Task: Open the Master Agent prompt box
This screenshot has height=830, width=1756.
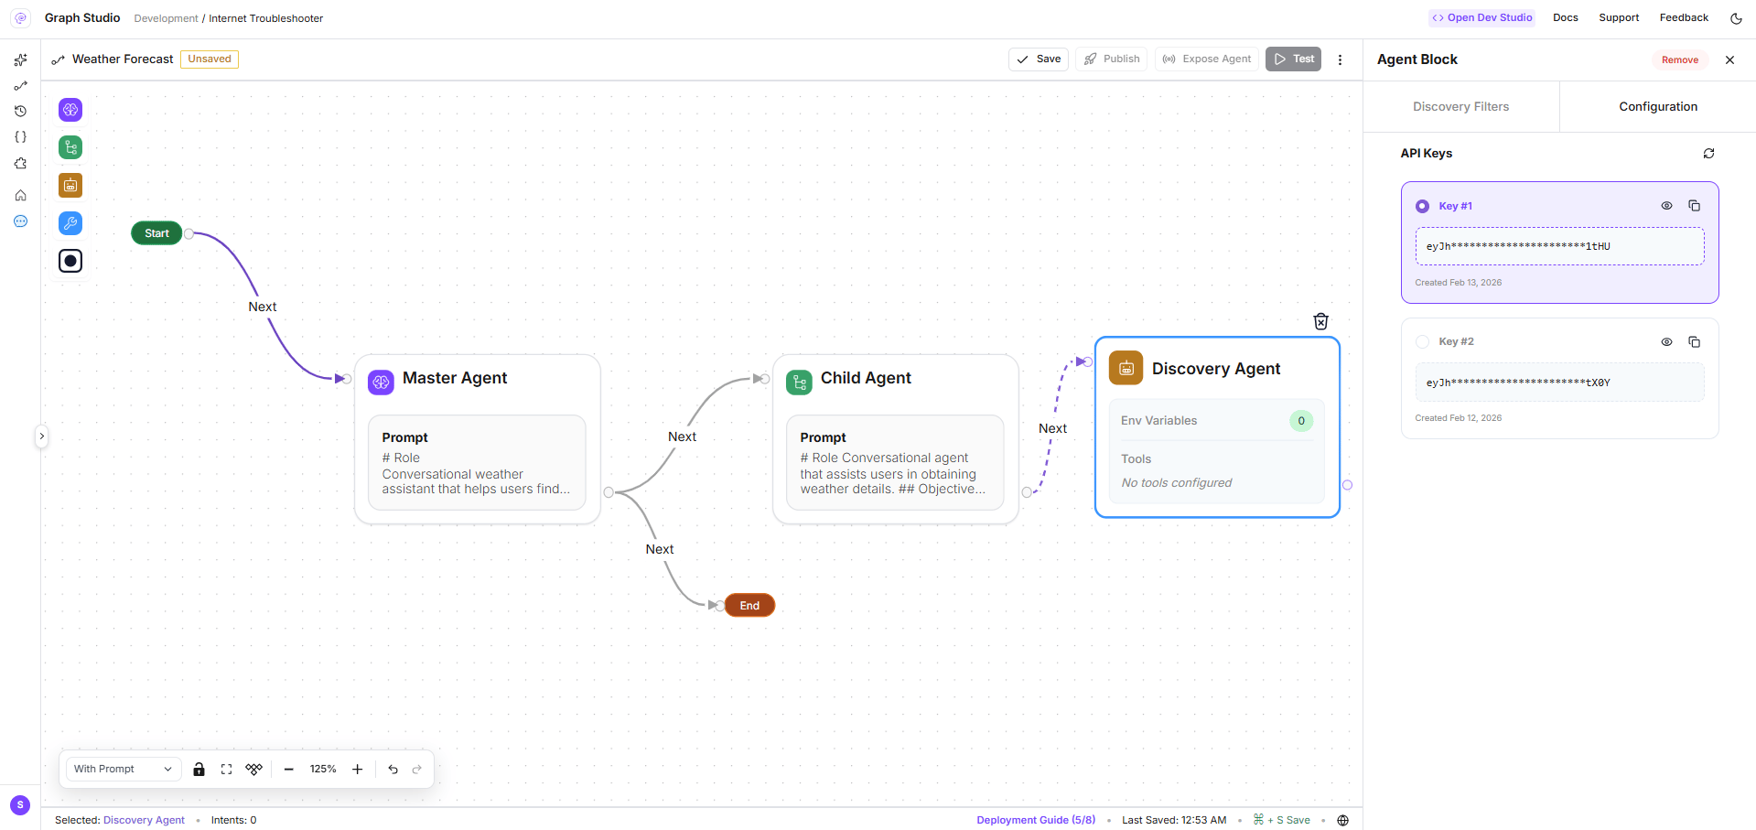Action: pyautogui.click(x=478, y=462)
